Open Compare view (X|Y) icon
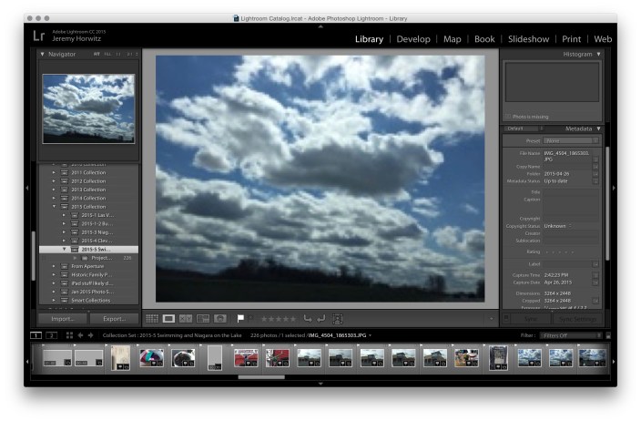The image size is (641, 421). pos(186,319)
